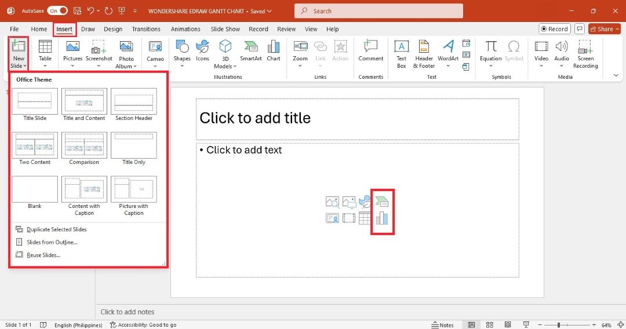Undo the last action
Screen dimensions: 626x329
click(x=90, y=11)
